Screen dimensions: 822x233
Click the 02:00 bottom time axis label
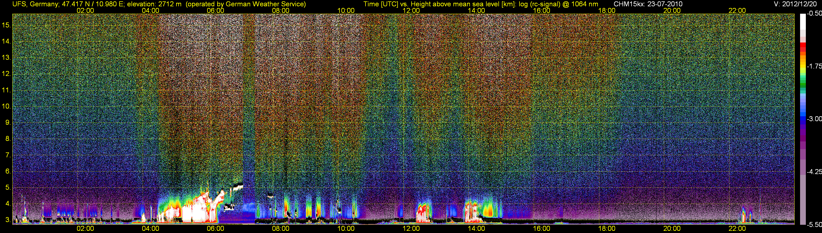(x=85, y=229)
